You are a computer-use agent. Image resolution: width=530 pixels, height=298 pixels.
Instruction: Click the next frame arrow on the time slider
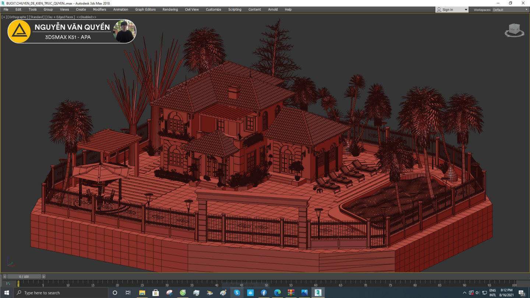43,277
